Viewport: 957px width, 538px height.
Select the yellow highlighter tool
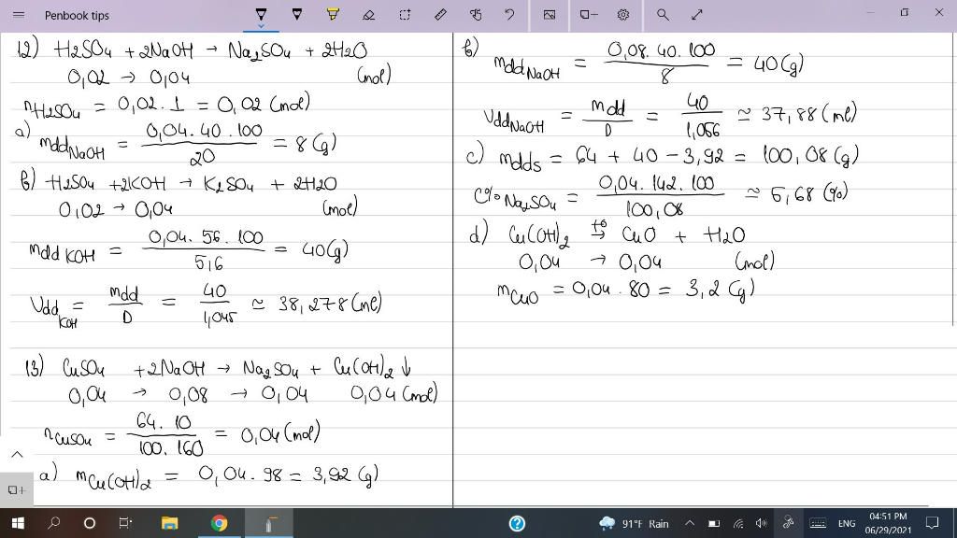click(x=333, y=14)
